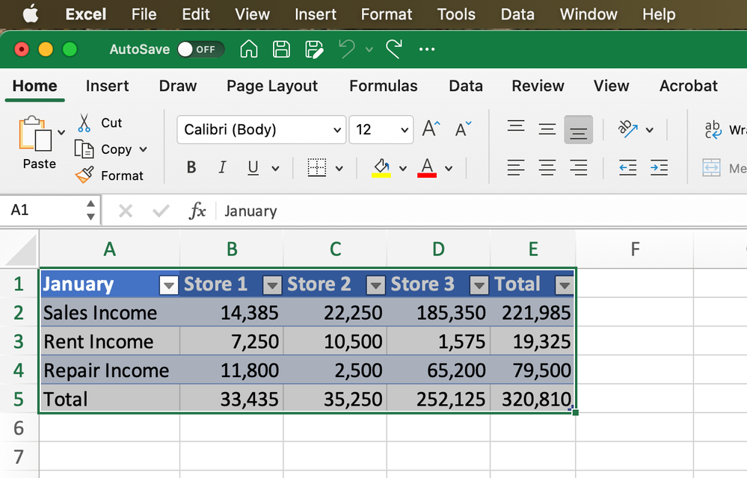
Task: Click the Save floppy disk icon
Action: click(x=281, y=49)
